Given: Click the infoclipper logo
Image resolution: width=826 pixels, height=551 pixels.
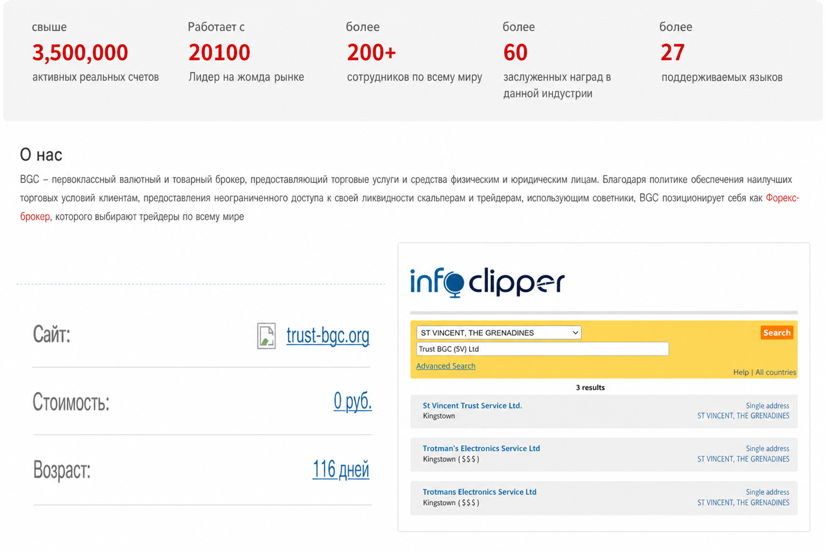Looking at the screenshot, I should (487, 282).
